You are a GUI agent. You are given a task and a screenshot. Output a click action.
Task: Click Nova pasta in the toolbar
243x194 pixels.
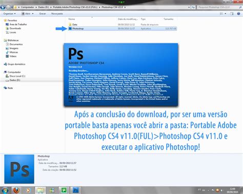pos(57,13)
